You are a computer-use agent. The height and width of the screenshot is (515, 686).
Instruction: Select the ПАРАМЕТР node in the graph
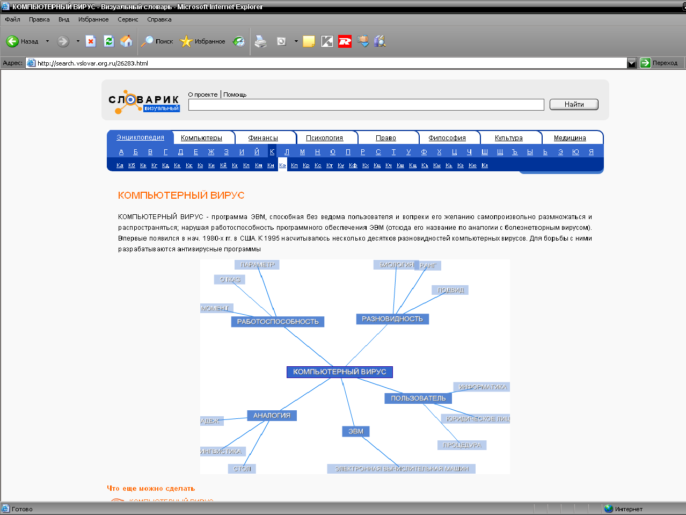point(257,265)
